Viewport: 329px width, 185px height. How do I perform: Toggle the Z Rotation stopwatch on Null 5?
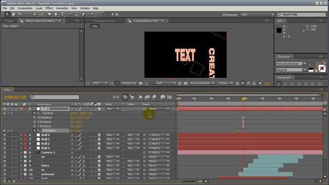34,131
